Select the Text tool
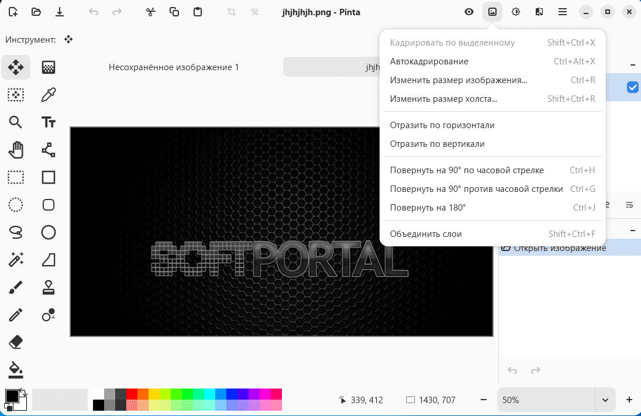Image resolution: width=641 pixels, height=416 pixels. tap(49, 122)
